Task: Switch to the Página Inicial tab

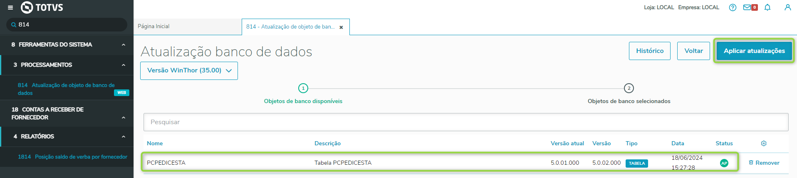Action: pos(154,26)
